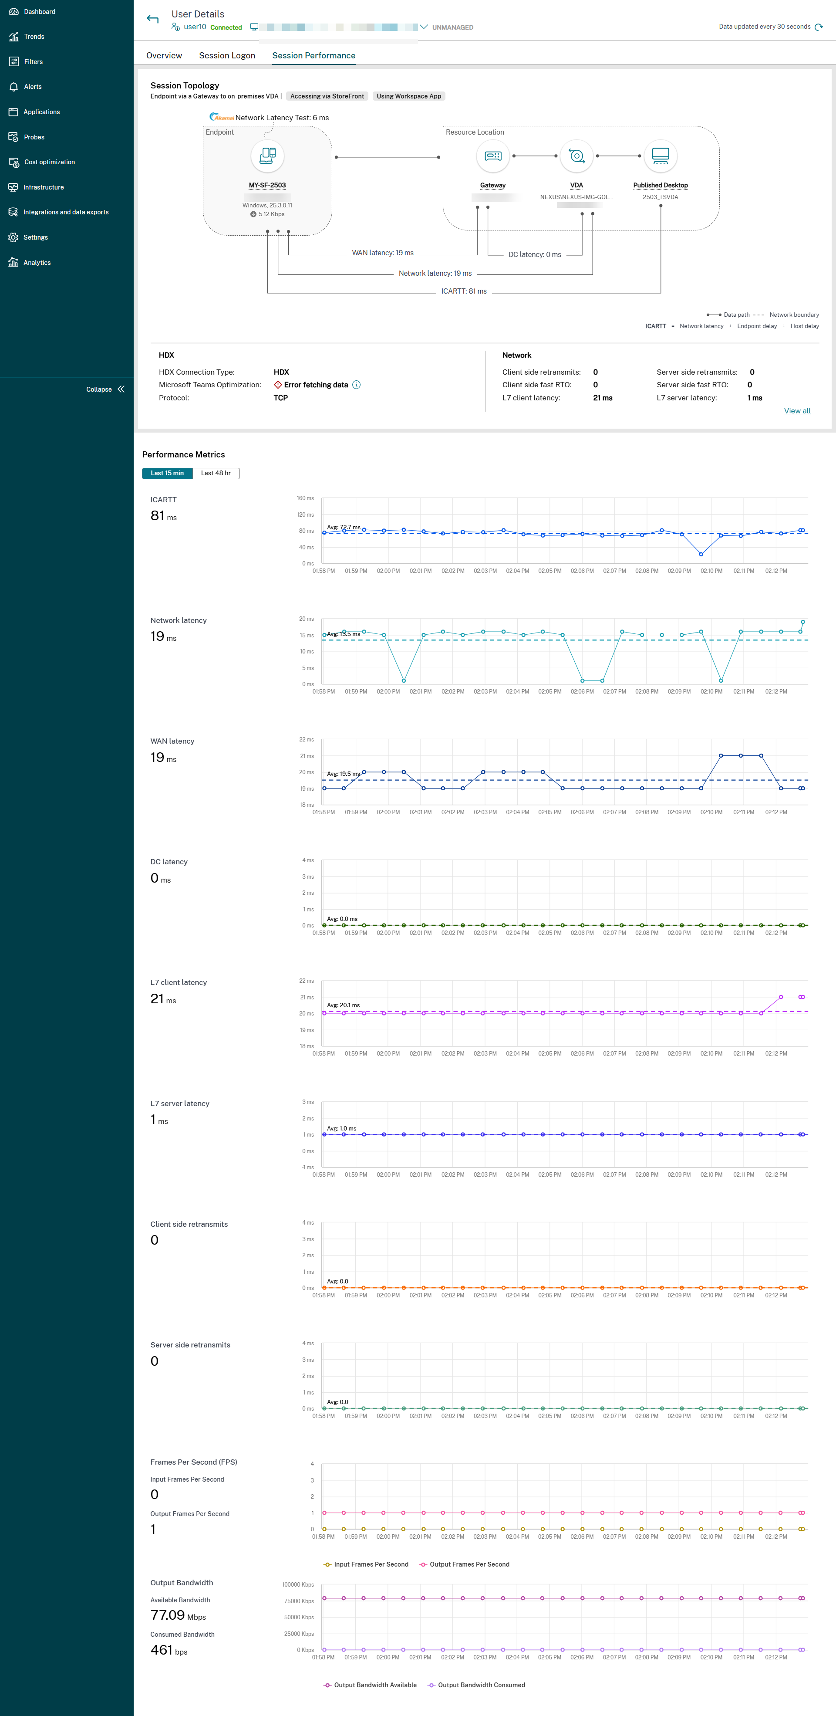
Task: Click the Endpoint device icon MY-SF-2503
Action: pyautogui.click(x=268, y=156)
